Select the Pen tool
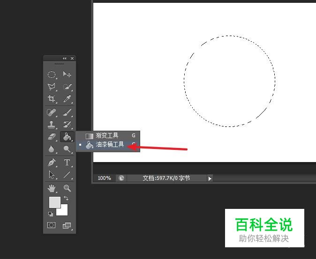The height and width of the screenshot is (259, 316). pyautogui.click(x=52, y=163)
